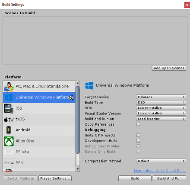Open Player Settings

click(x=55, y=179)
